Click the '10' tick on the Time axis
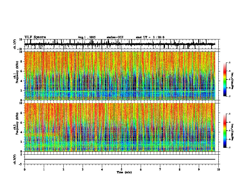Viewport: 246px width, 190px height. pos(218,170)
